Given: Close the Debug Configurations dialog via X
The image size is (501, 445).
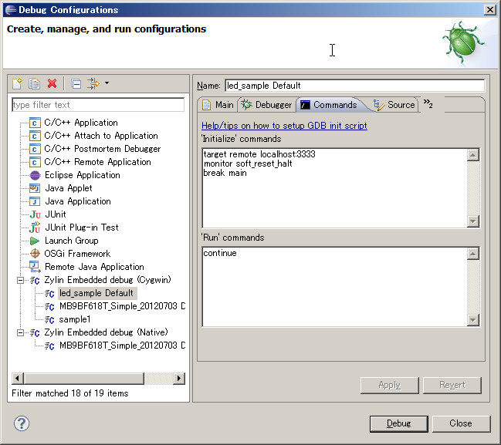Looking at the screenshot, I should (x=490, y=10).
